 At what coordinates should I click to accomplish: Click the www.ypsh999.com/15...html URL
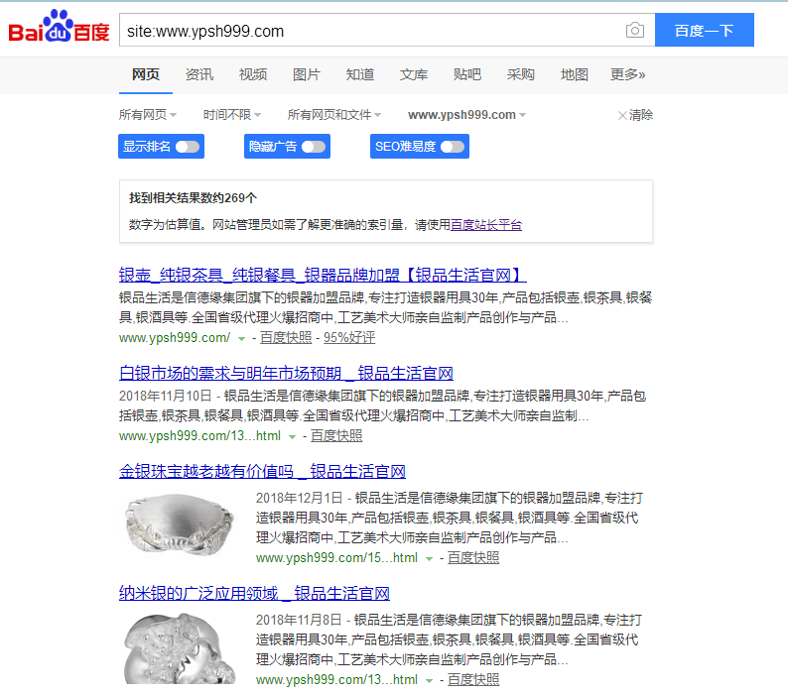click(x=336, y=558)
